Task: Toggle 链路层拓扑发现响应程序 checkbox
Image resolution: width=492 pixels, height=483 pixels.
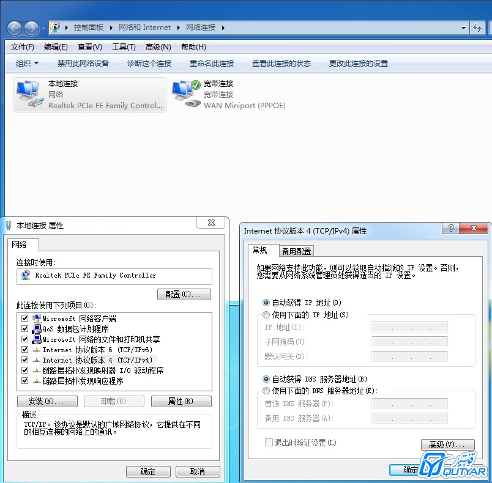Action: tap(25, 380)
